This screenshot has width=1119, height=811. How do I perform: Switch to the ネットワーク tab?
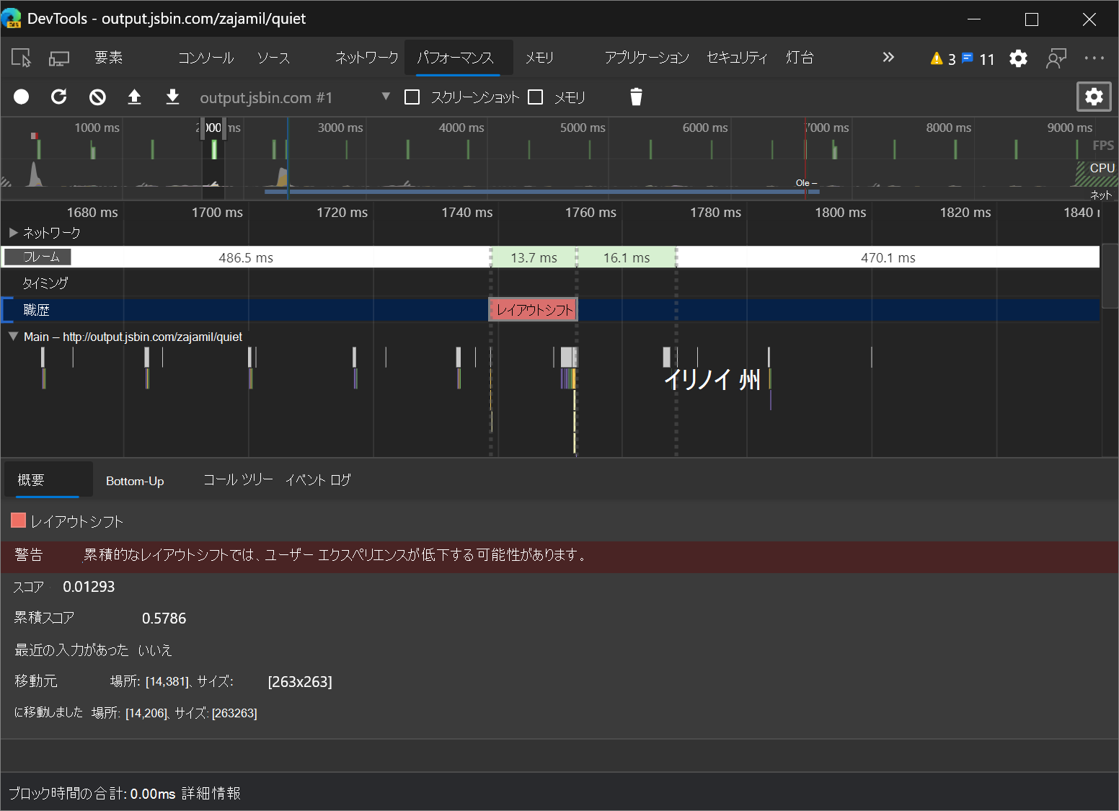366,58
